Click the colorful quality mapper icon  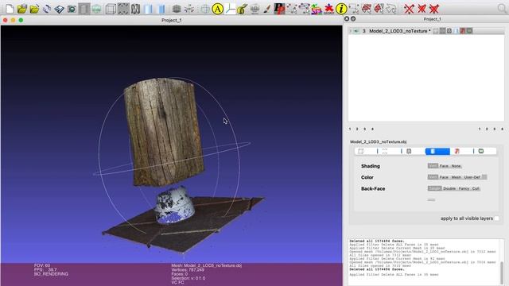(317, 9)
